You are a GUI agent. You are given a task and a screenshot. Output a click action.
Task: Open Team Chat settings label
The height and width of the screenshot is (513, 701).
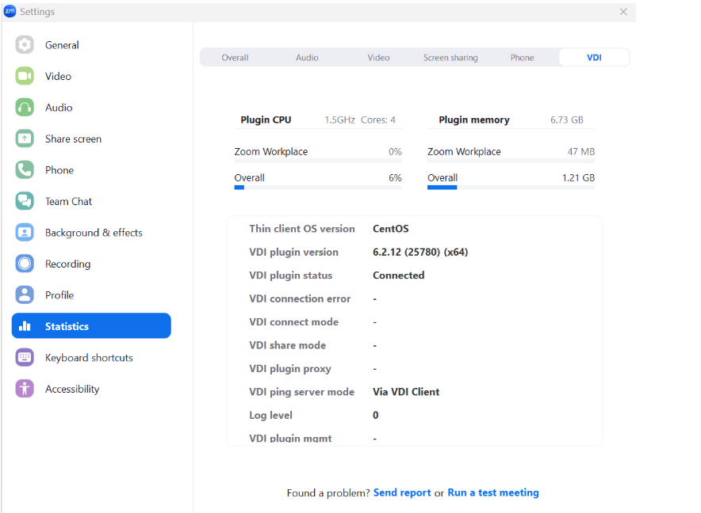[68, 201]
